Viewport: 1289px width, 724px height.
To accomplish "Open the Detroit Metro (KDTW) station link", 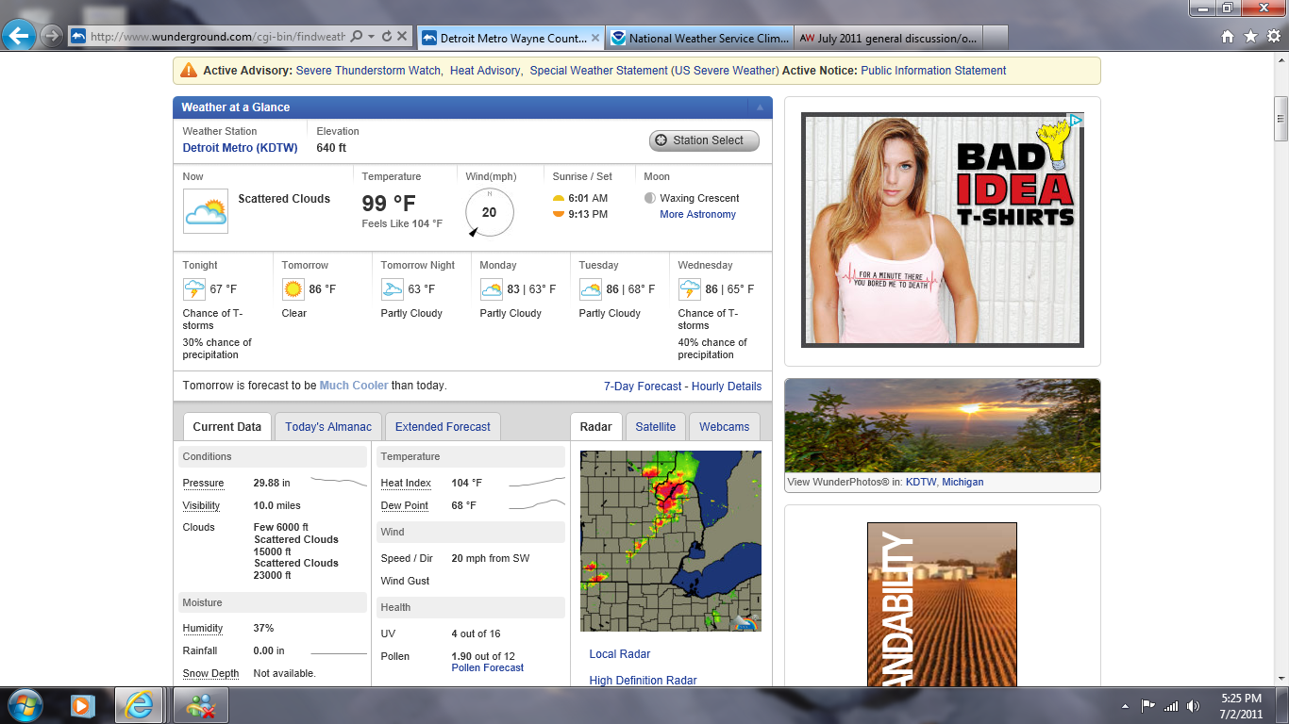I will click(240, 148).
